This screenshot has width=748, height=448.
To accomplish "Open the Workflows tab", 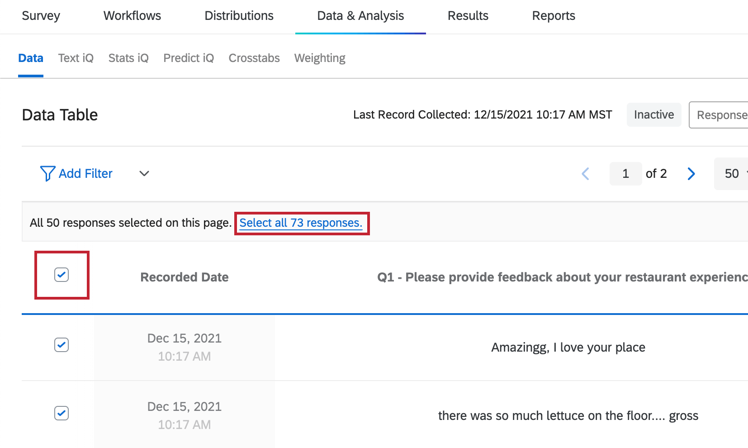I will [x=132, y=16].
